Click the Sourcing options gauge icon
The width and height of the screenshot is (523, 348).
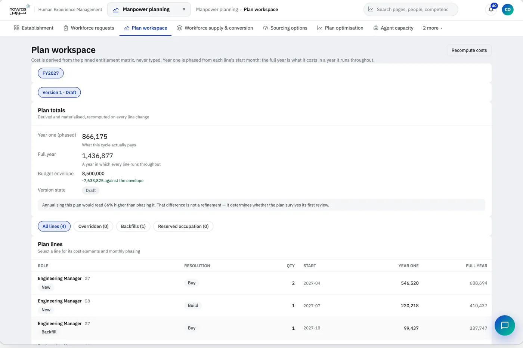coord(265,28)
